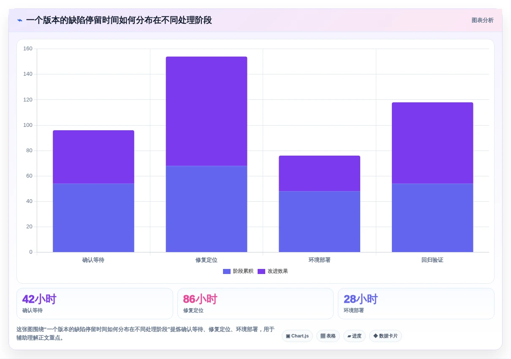Click the chart title heading text
The height and width of the screenshot is (359, 511).
pyautogui.click(x=119, y=20)
